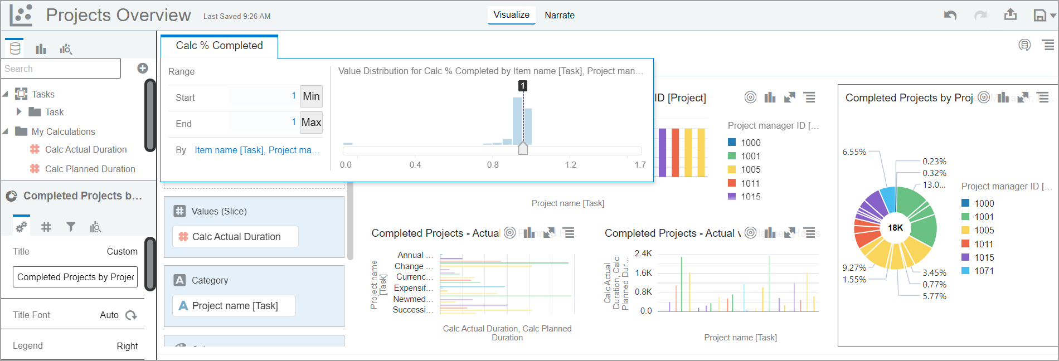Screen dimensions: 1059x361
Task: Switch to the Narrate tab
Action: tap(560, 15)
